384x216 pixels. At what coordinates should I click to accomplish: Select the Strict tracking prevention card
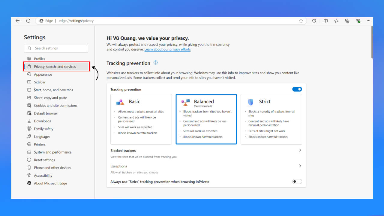[271, 119]
